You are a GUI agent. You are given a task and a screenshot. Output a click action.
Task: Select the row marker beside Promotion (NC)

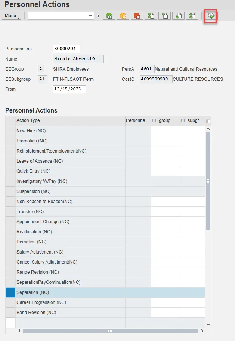click(10, 141)
